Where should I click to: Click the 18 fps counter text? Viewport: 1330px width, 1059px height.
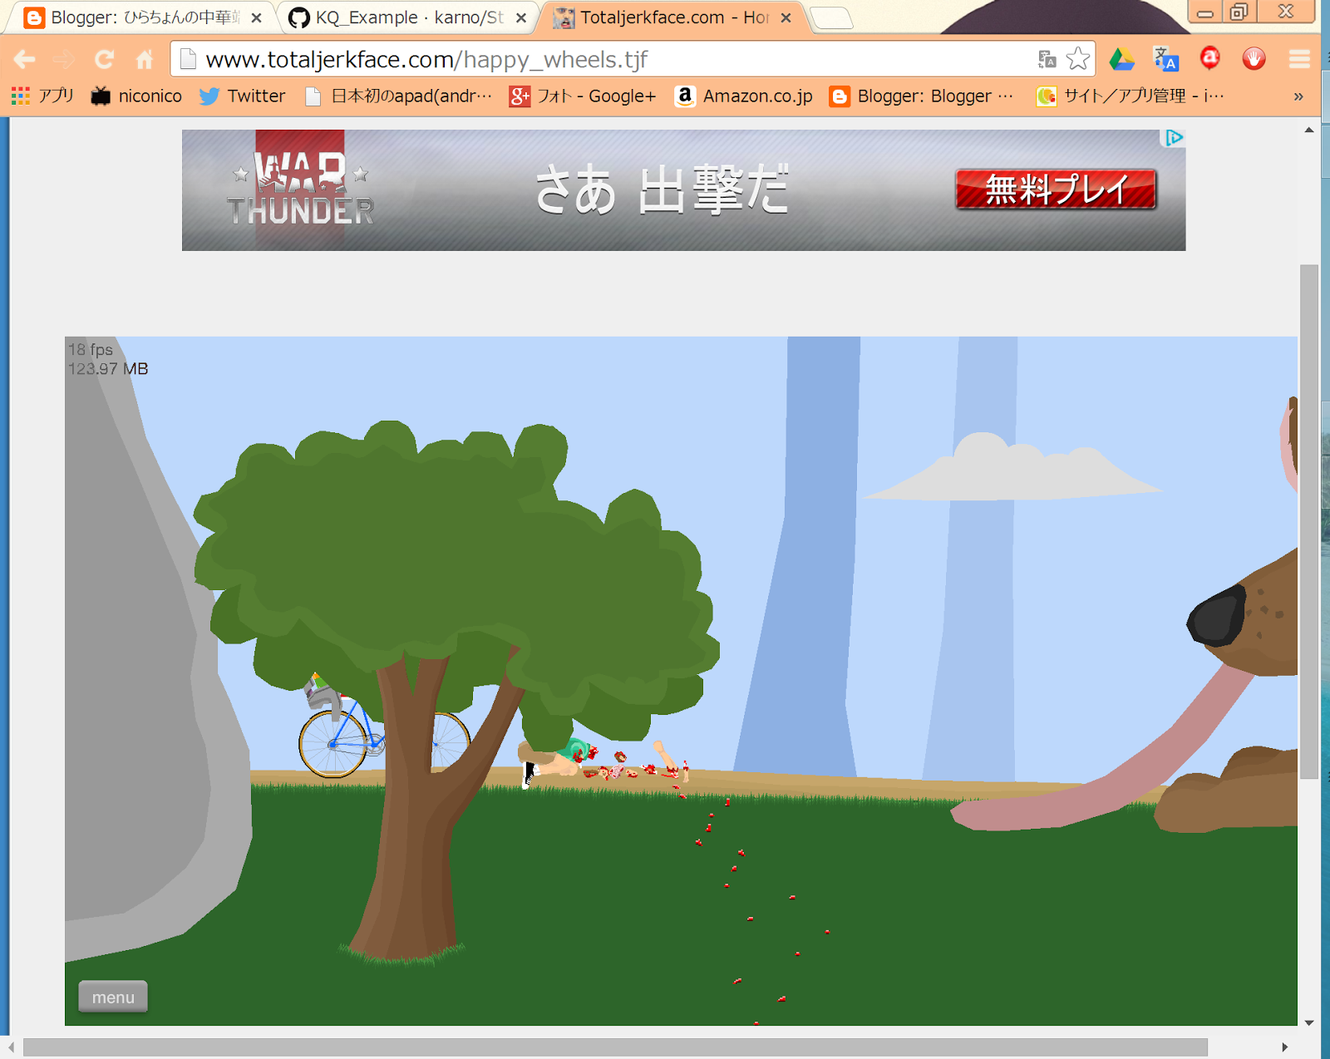tap(91, 350)
